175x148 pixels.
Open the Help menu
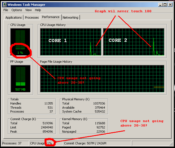pos(38,10)
